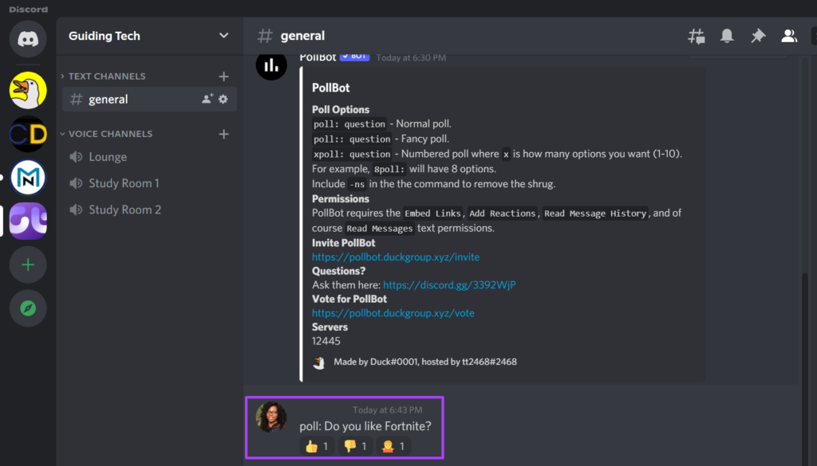Open the Guiding Tech server menu
This screenshot has width=817, height=466.
pos(149,36)
